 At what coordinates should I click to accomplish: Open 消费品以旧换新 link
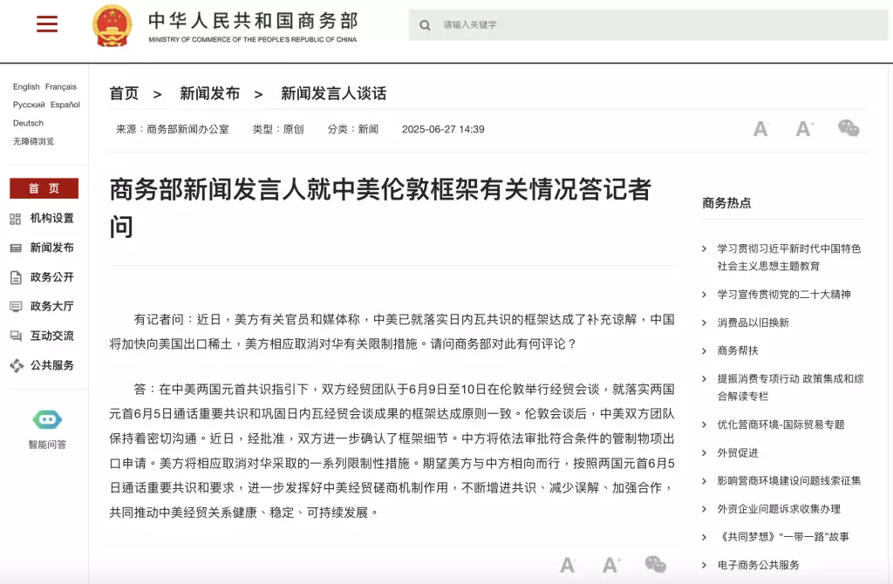[753, 323]
